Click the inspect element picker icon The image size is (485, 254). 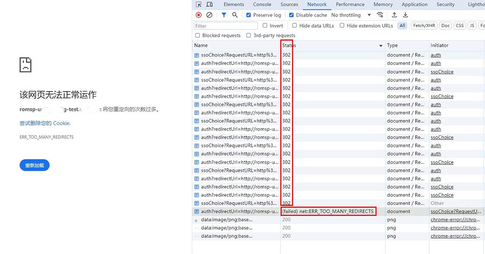[x=199, y=4]
